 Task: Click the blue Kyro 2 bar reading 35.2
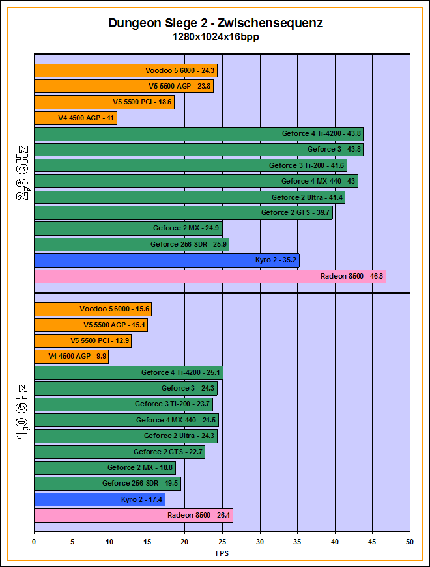(166, 260)
